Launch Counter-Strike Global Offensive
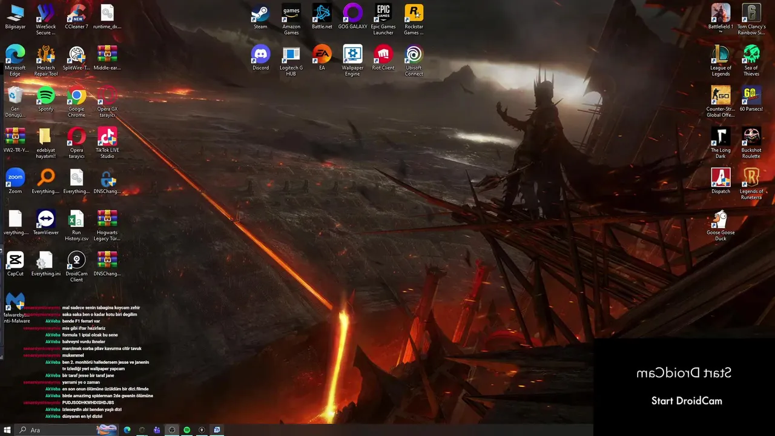Viewport: 775px width, 436px height. pyautogui.click(x=721, y=102)
